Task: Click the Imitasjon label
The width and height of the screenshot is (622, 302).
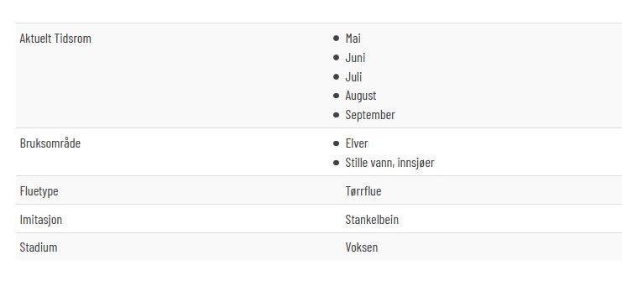Action: [x=41, y=220]
